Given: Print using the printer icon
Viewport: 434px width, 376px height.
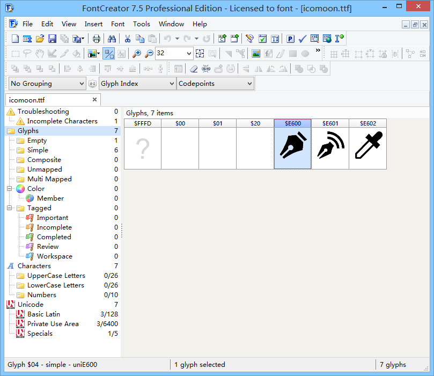Looking at the screenshot, I should pyautogui.click(x=97, y=39).
